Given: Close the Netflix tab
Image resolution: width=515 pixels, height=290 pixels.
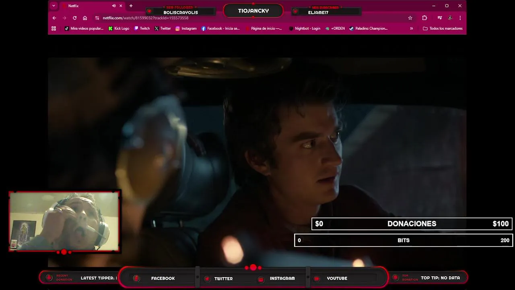Looking at the screenshot, I should point(121,6).
